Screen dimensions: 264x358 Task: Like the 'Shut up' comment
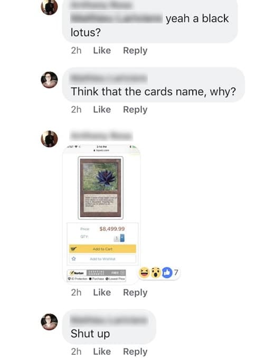[x=102, y=352]
